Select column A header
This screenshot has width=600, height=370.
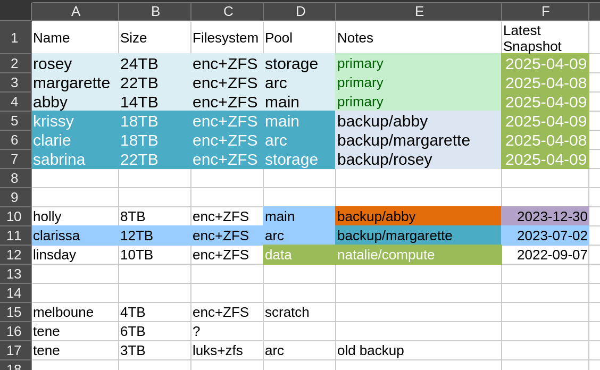point(75,11)
